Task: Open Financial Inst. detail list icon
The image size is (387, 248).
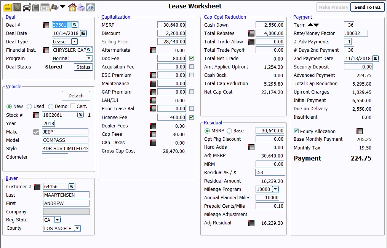Action: point(46,50)
